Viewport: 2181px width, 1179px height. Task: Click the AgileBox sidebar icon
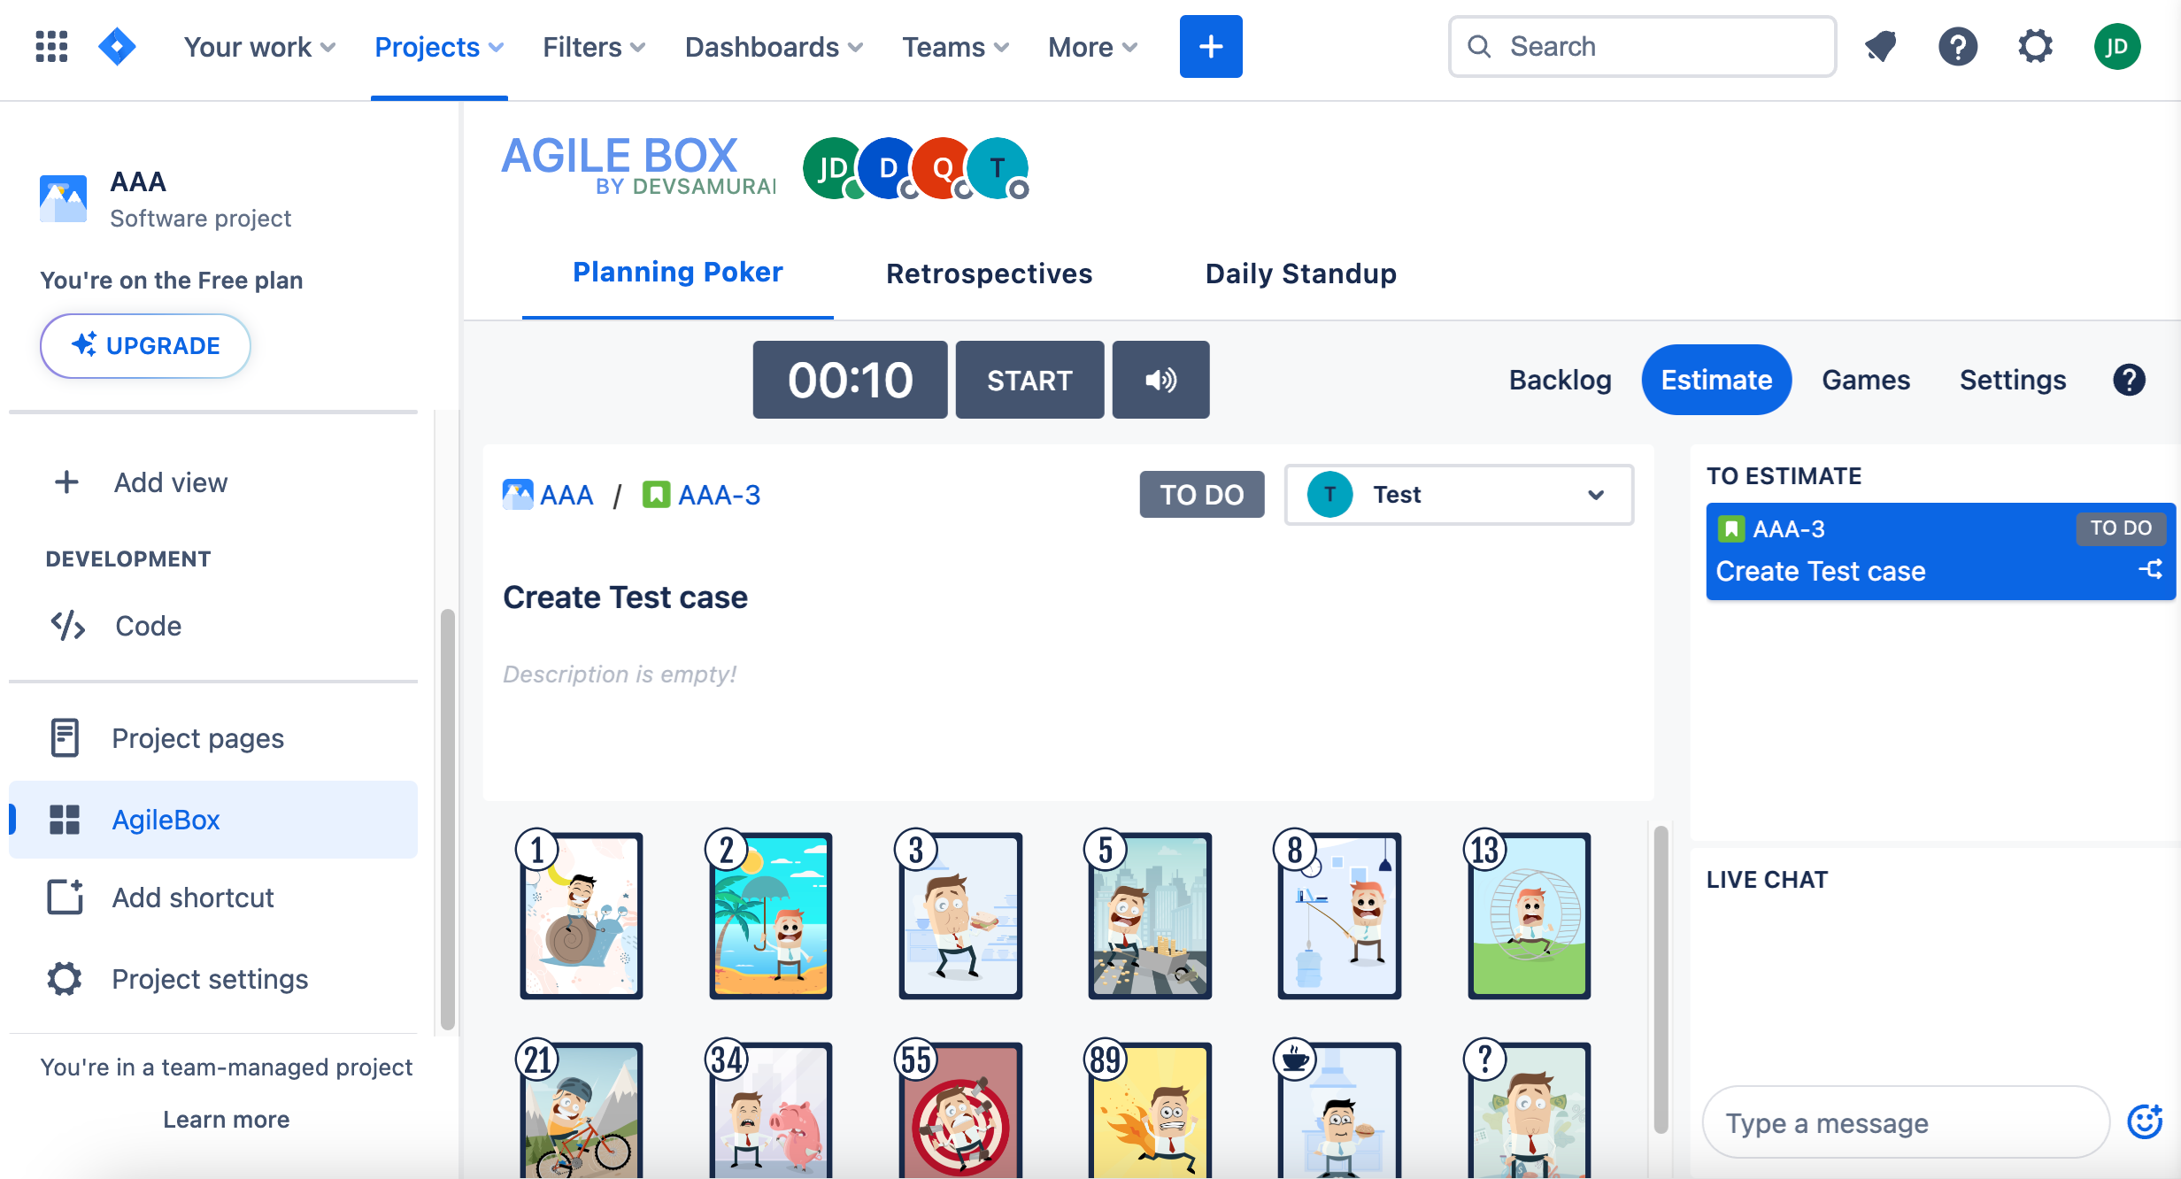point(64,819)
